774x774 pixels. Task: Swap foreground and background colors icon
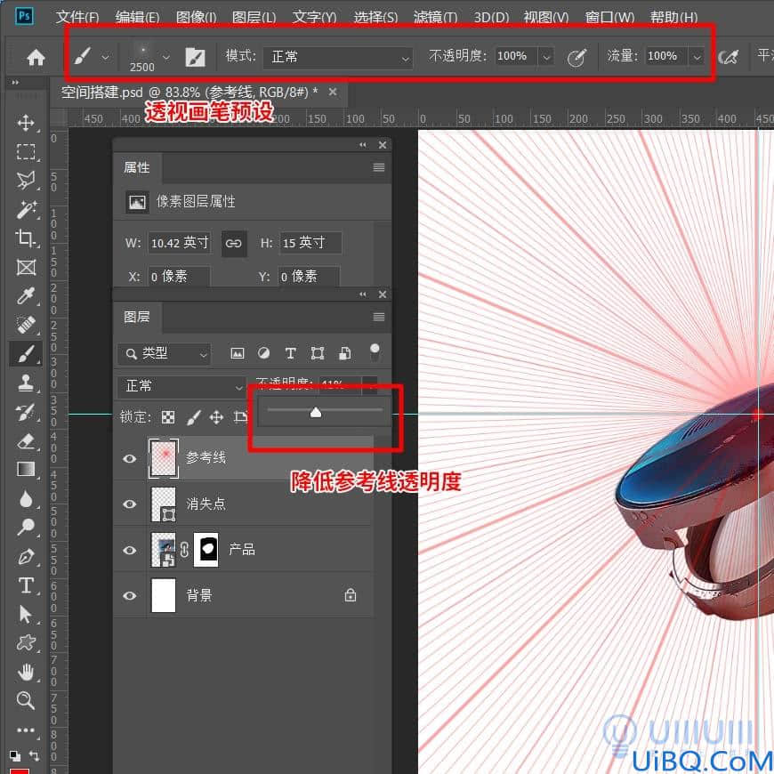pyautogui.click(x=34, y=755)
